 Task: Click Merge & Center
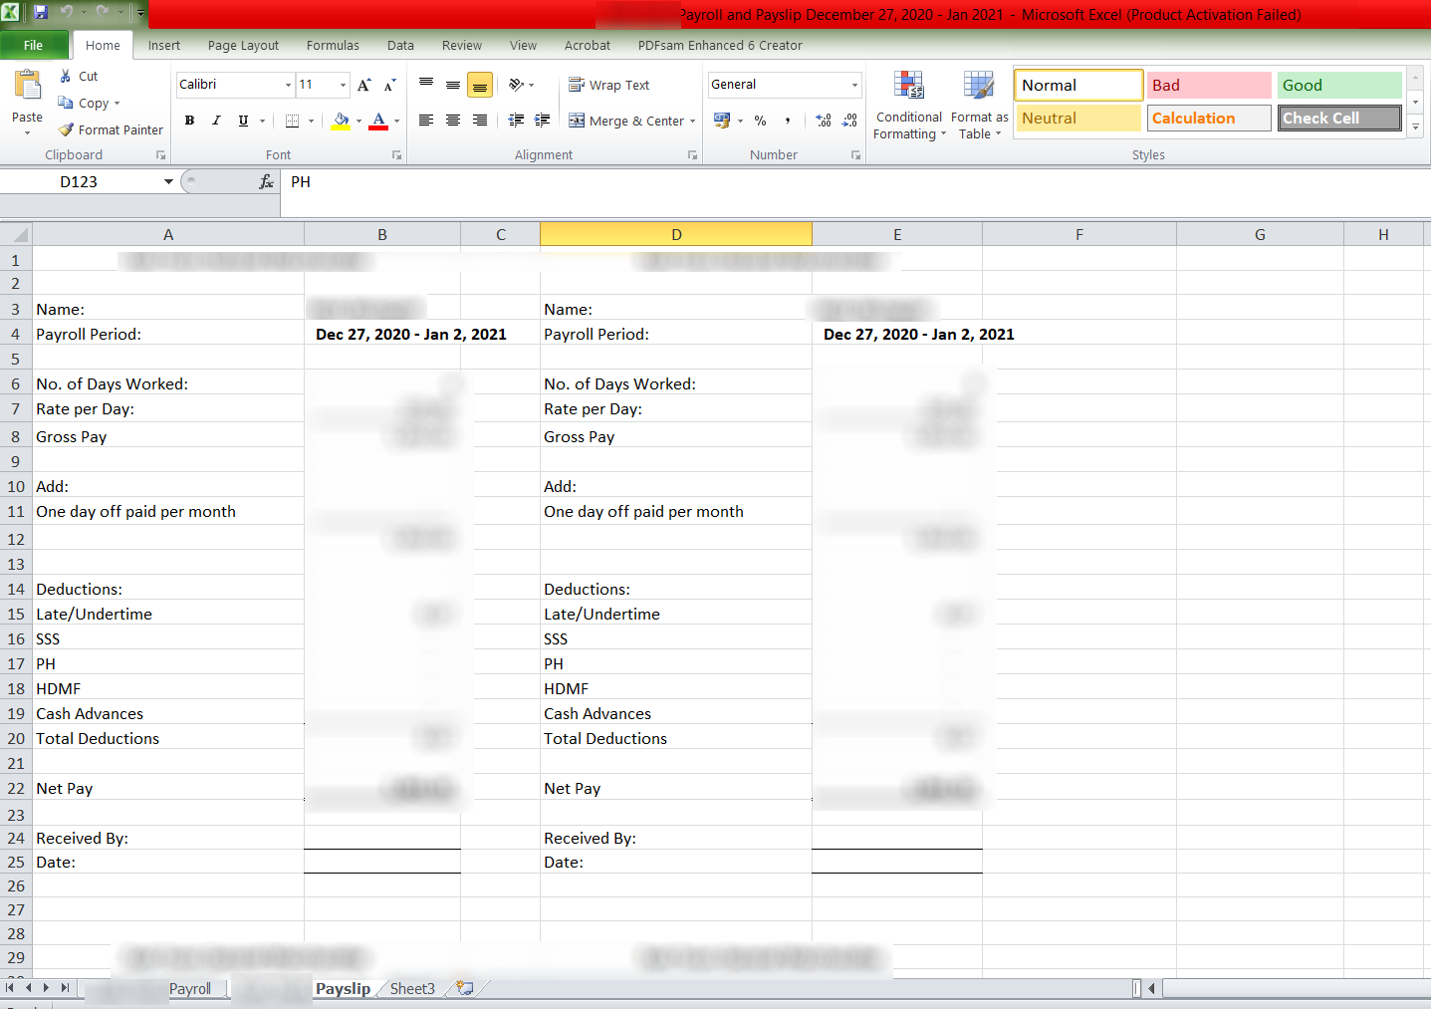(x=625, y=121)
